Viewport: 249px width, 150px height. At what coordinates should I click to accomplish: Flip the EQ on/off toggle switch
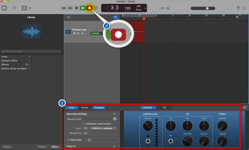[171, 141]
